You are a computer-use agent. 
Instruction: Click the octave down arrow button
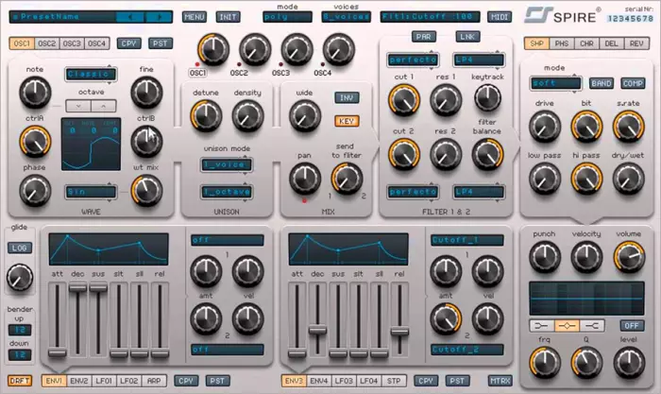pyautogui.click(x=78, y=105)
